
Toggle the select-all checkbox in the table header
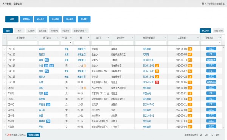(5, 38)
